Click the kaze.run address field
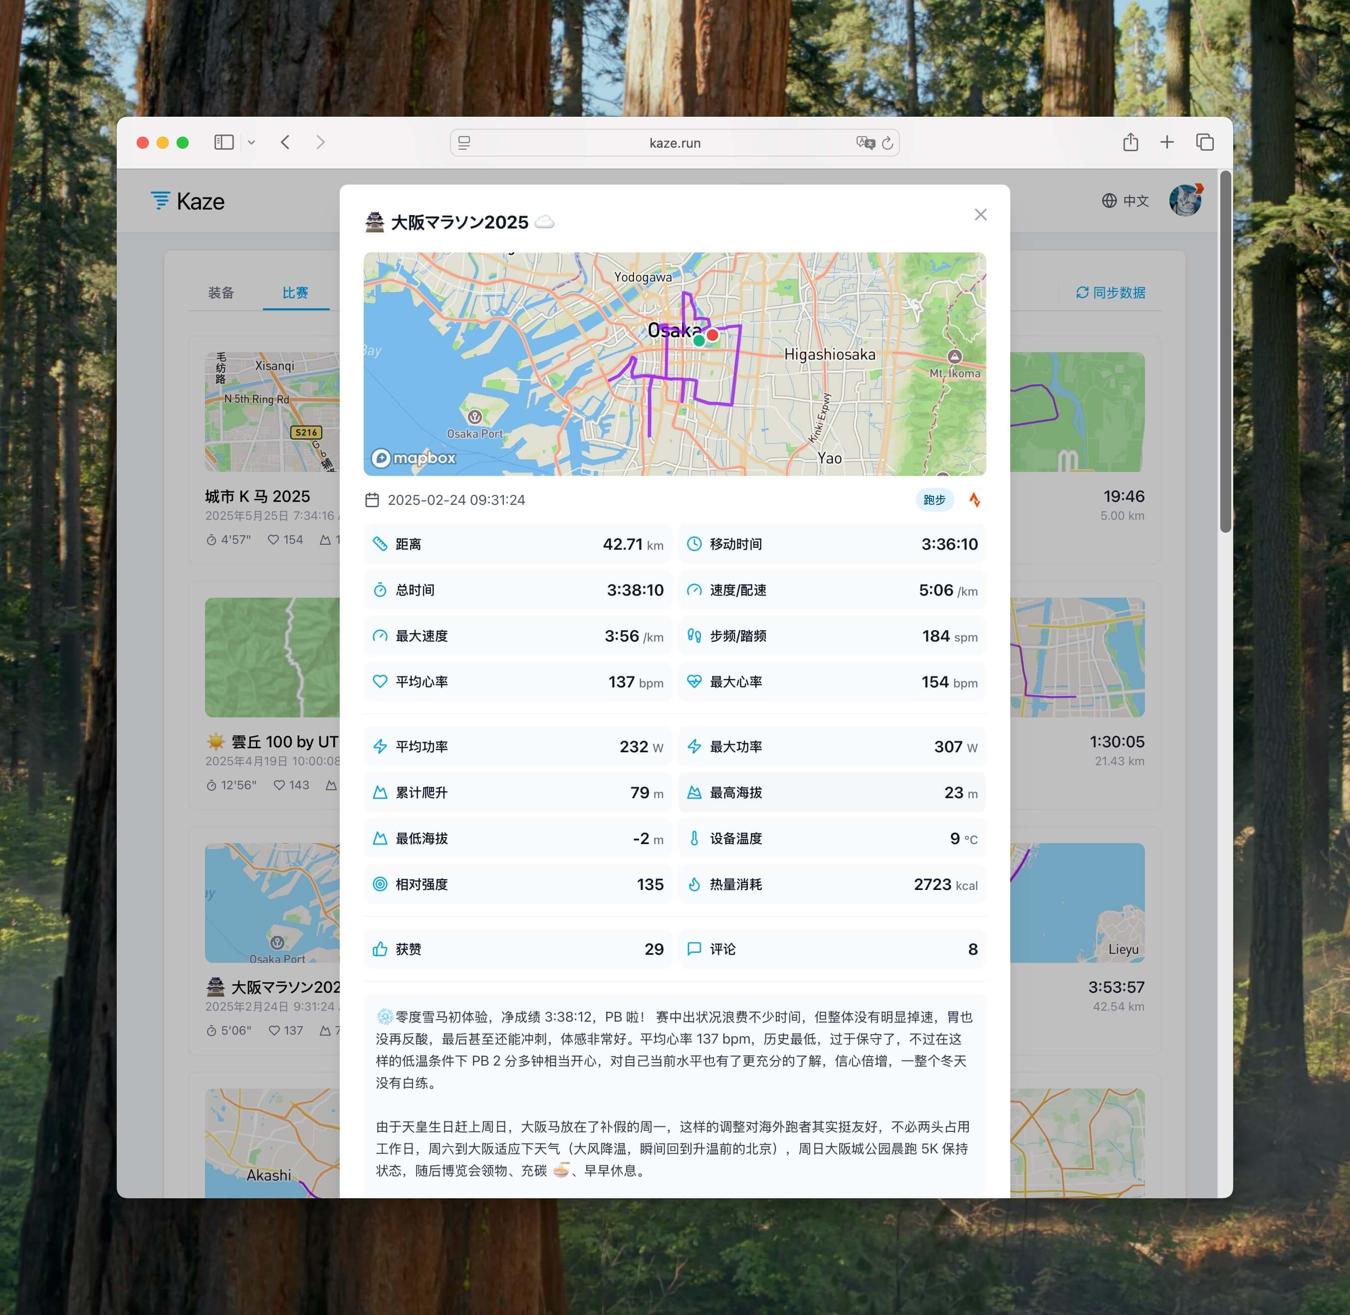Image resolution: width=1350 pixels, height=1315 pixels. click(675, 143)
